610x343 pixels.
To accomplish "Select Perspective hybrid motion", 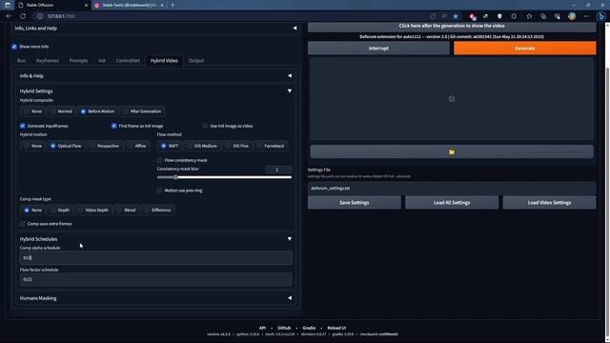I will tap(105, 146).
